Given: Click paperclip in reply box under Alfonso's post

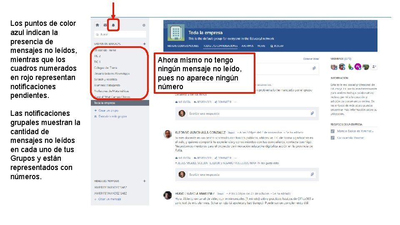Looking at the screenshot, I should tap(312, 174).
